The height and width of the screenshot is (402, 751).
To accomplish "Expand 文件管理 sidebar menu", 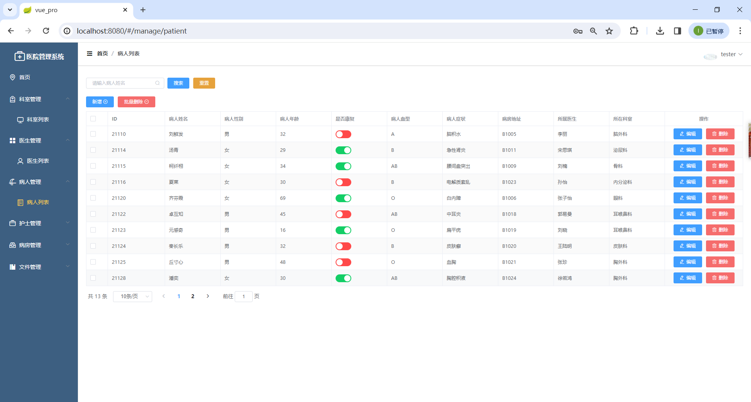I will click(39, 267).
